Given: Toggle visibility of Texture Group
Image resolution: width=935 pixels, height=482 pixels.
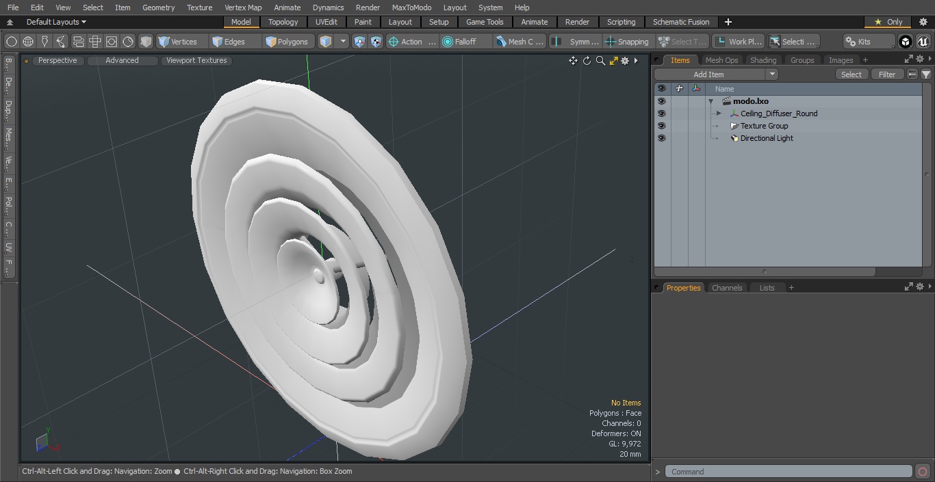Looking at the screenshot, I should tap(661, 126).
